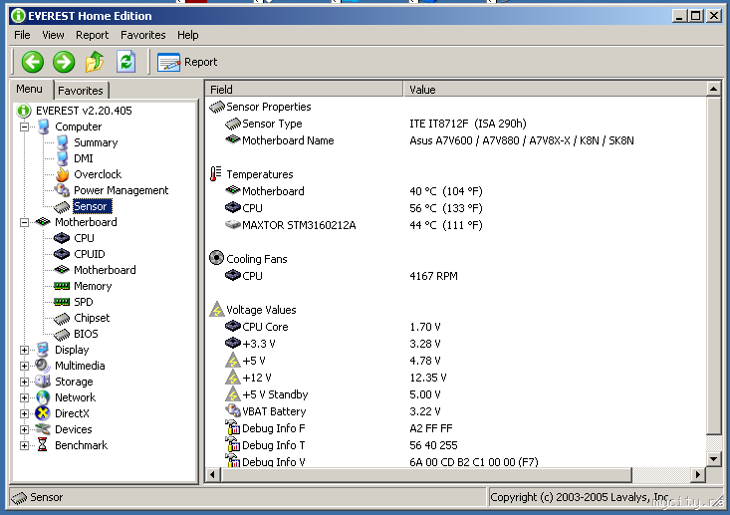This screenshot has width=730, height=515.
Task: Click the Cooling Fans fan icon
Action: [x=216, y=258]
